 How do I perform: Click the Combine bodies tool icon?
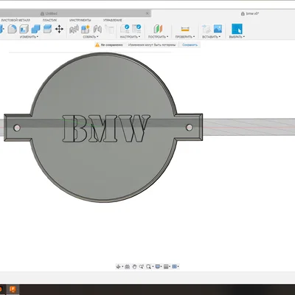pos(35,29)
